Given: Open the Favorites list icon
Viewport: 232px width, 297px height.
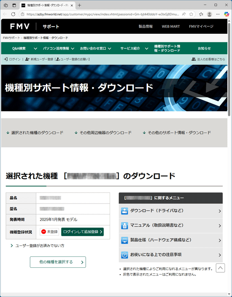Looking at the screenshot, I should [x=201, y=14].
